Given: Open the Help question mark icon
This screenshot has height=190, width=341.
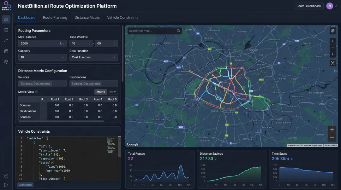Looking at the screenshot, I should (6, 176).
